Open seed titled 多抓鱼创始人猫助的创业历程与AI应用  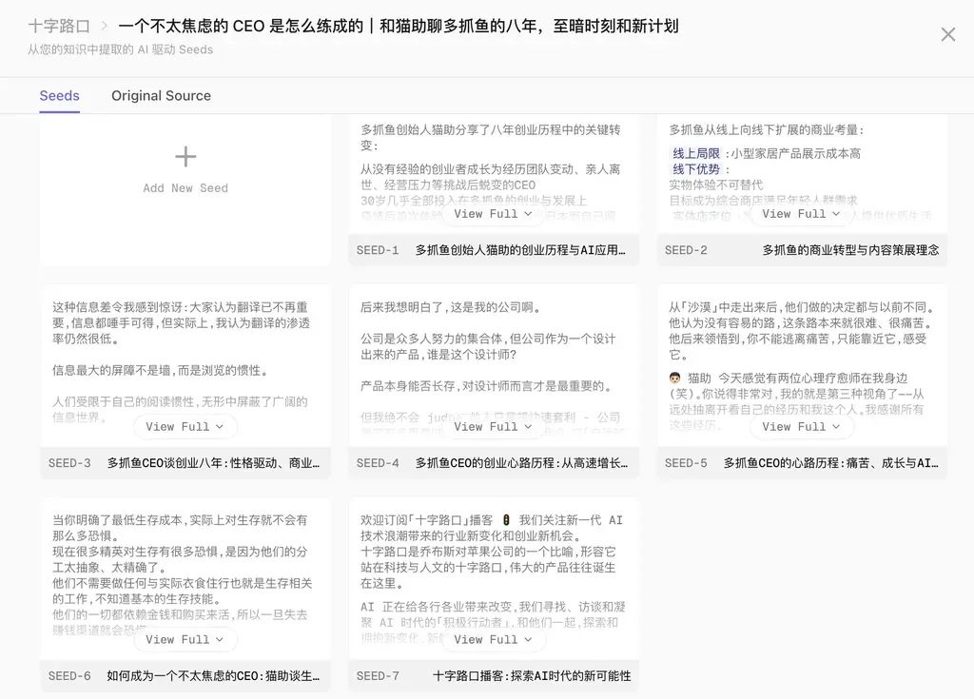pyautogui.click(x=520, y=250)
